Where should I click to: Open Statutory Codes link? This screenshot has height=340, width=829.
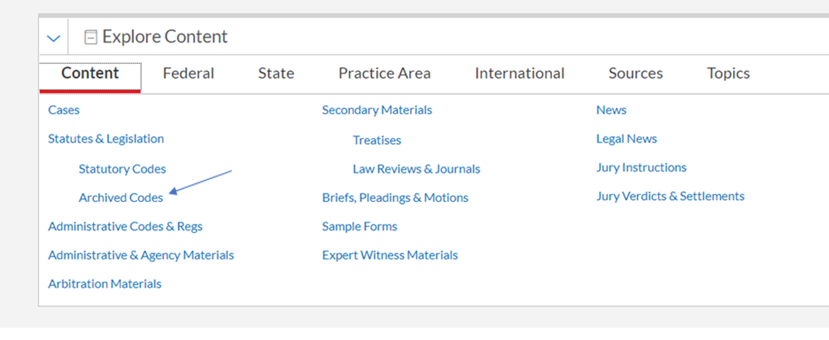pos(122,168)
